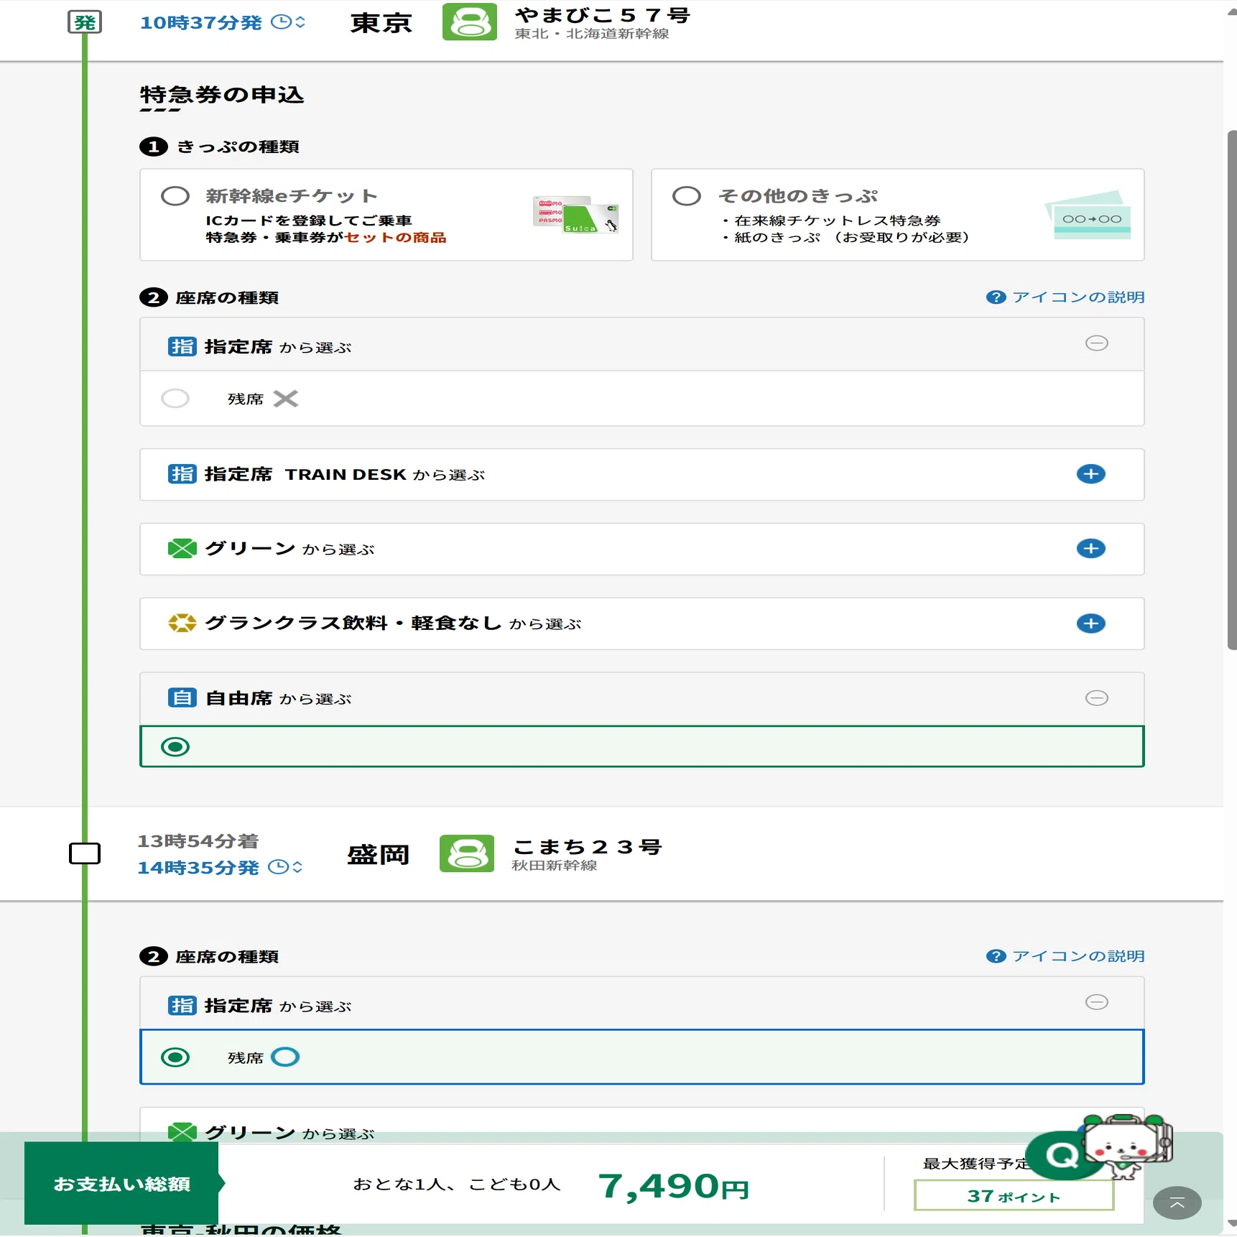Click the vertical page scrollbar

tap(1231, 390)
